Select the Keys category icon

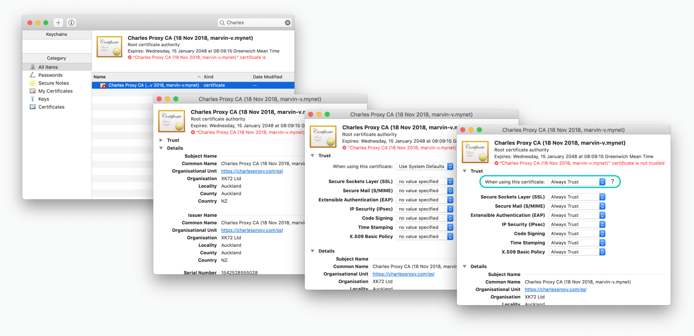point(33,99)
